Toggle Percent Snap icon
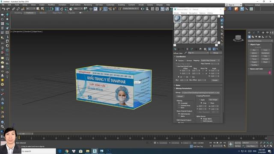Screen dimensions: 274x154 (x=110, y=9)
